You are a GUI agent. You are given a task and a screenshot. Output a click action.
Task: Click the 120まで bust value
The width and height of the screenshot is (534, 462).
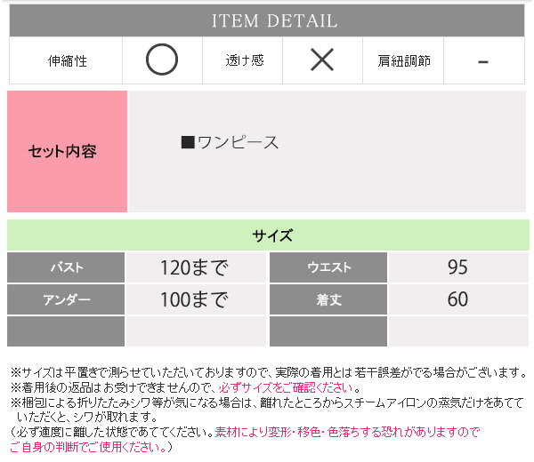point(194,267)
